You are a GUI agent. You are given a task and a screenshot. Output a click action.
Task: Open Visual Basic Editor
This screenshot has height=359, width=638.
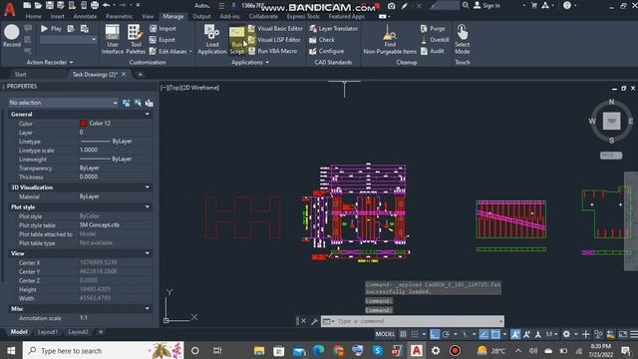click(276, 29)
